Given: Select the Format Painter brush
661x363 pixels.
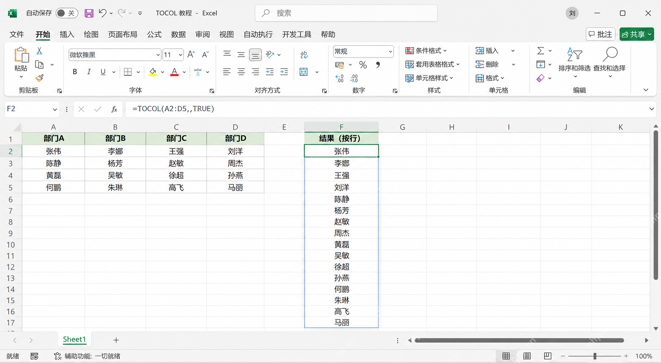Looking at the screenshot, I should pos(39,78).
